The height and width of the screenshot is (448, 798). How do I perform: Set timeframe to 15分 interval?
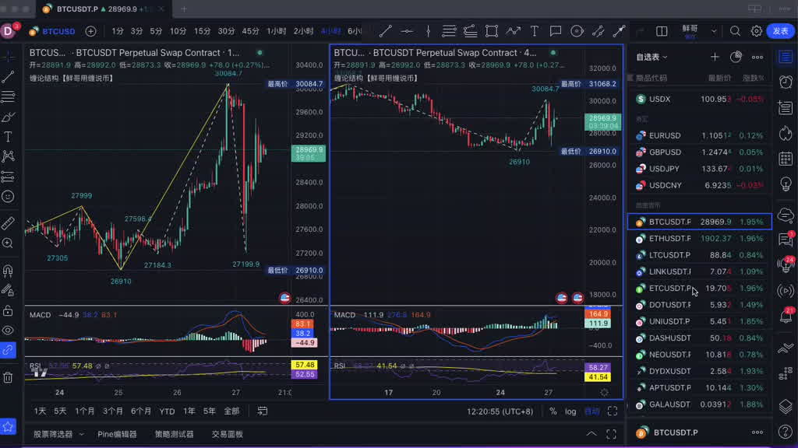[202, 31]
